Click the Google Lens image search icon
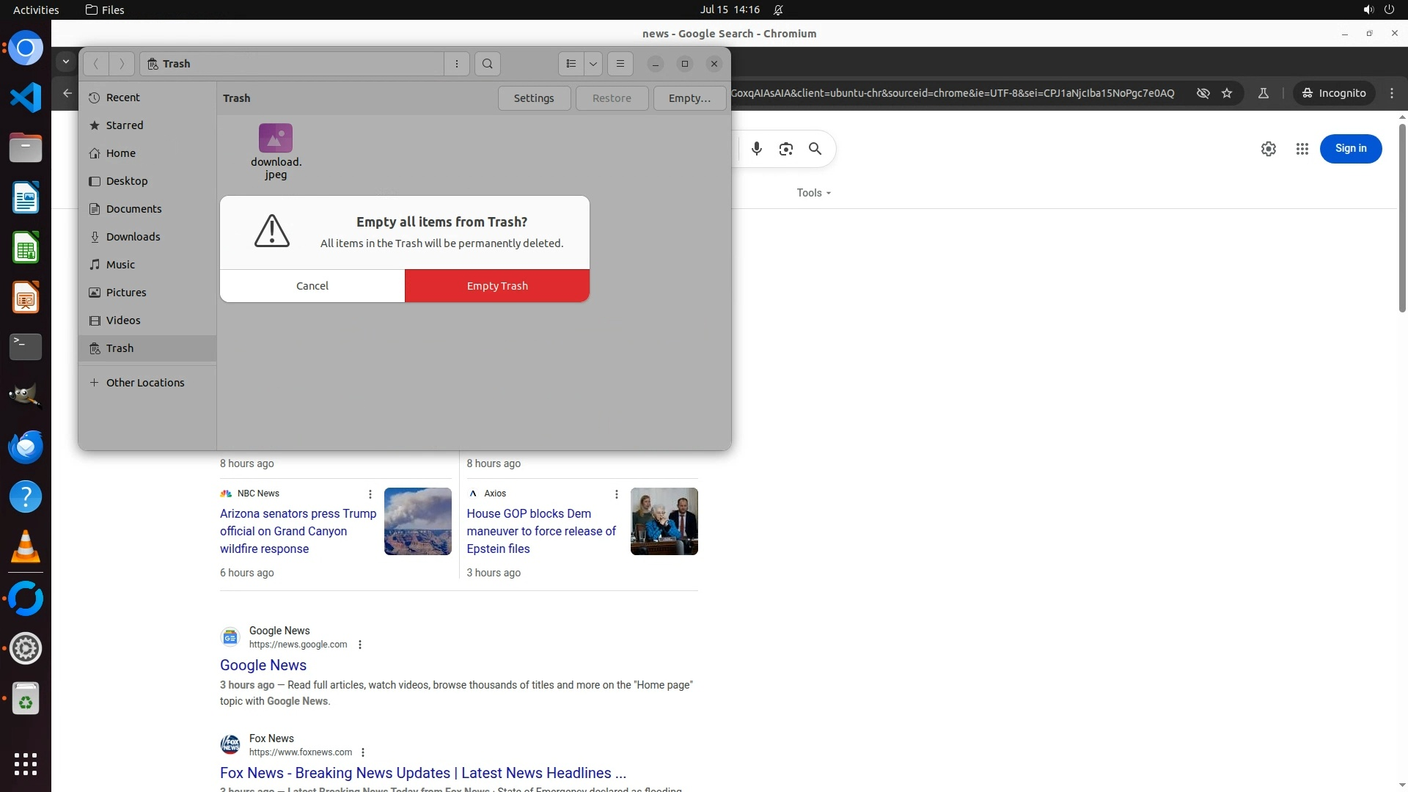 [785, 149]
